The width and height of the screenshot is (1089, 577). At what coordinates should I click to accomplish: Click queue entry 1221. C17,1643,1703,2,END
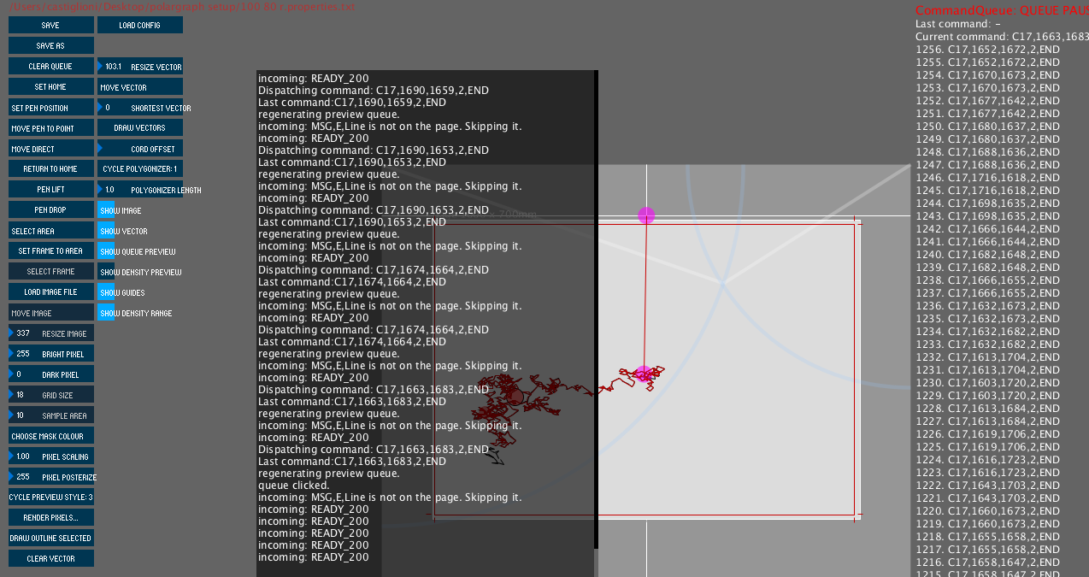pos(987,498)
